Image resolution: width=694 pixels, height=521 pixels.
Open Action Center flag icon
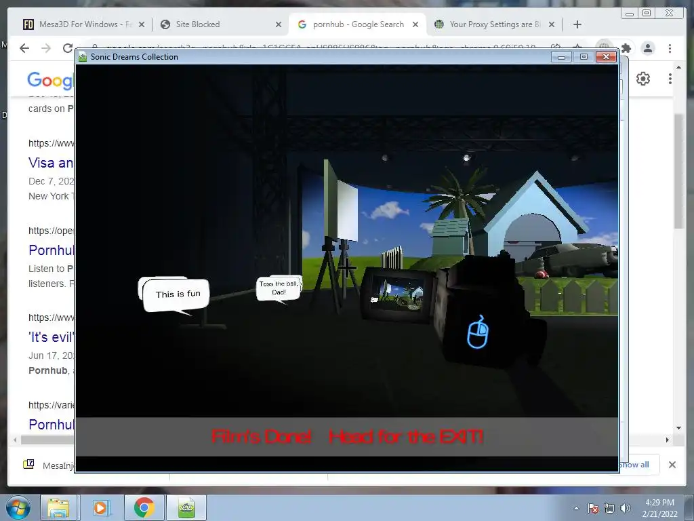(x=593, y=508)
